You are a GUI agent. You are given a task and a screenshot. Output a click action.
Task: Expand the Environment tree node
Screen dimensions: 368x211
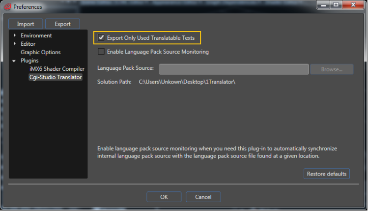coord(15,35)
